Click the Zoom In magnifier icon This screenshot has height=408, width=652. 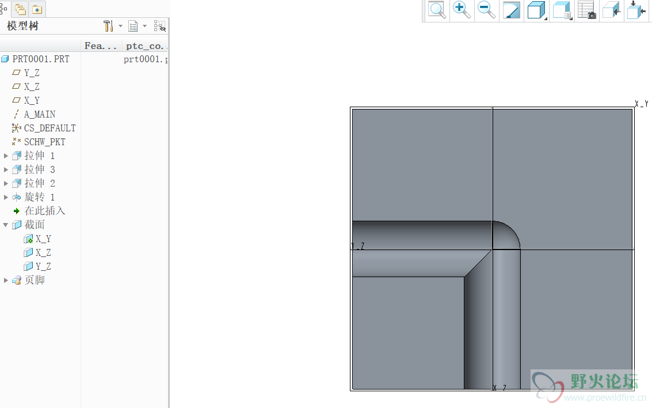coord(462,10)
